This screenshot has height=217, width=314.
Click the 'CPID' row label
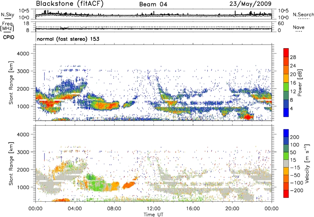click(x=9, y=37)
